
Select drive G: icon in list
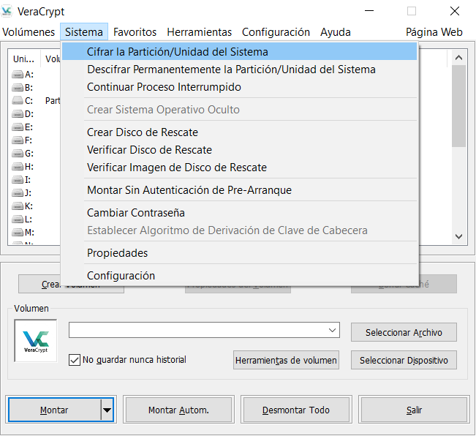[18, 154]
